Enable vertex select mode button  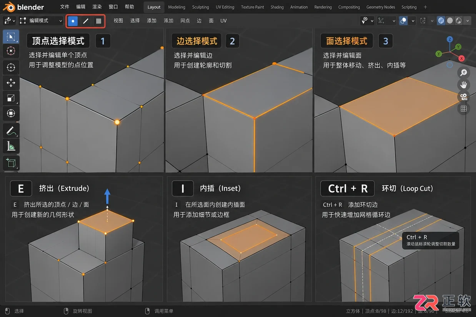click(73, 21)
